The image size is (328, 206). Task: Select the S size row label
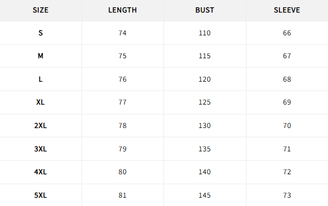pyautogui.click(x=41, y=33)
